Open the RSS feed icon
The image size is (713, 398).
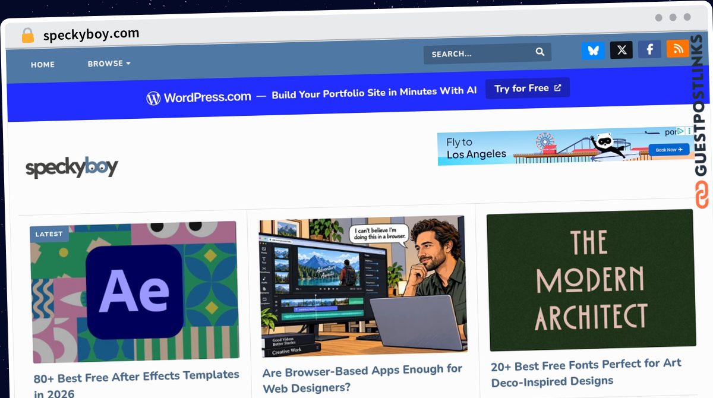[x=678, y=49]
